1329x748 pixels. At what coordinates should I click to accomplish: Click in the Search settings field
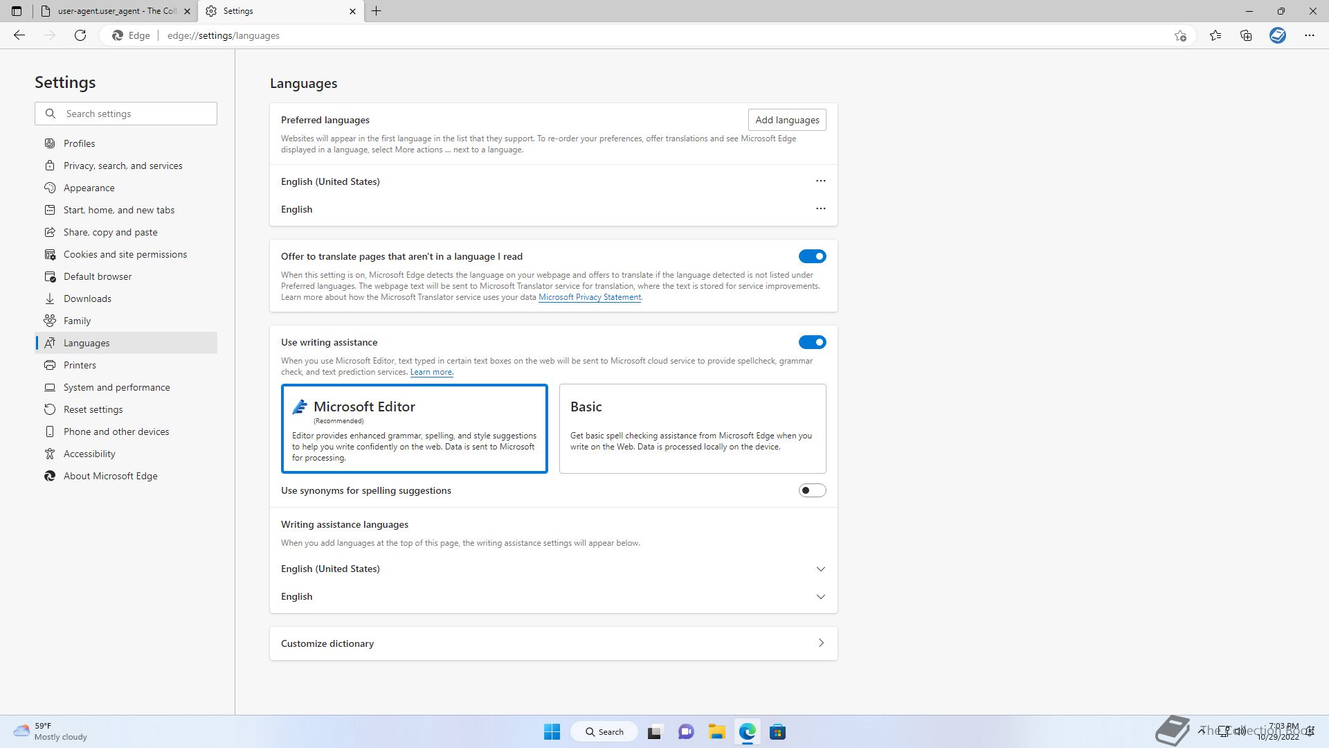coord(126,114)
